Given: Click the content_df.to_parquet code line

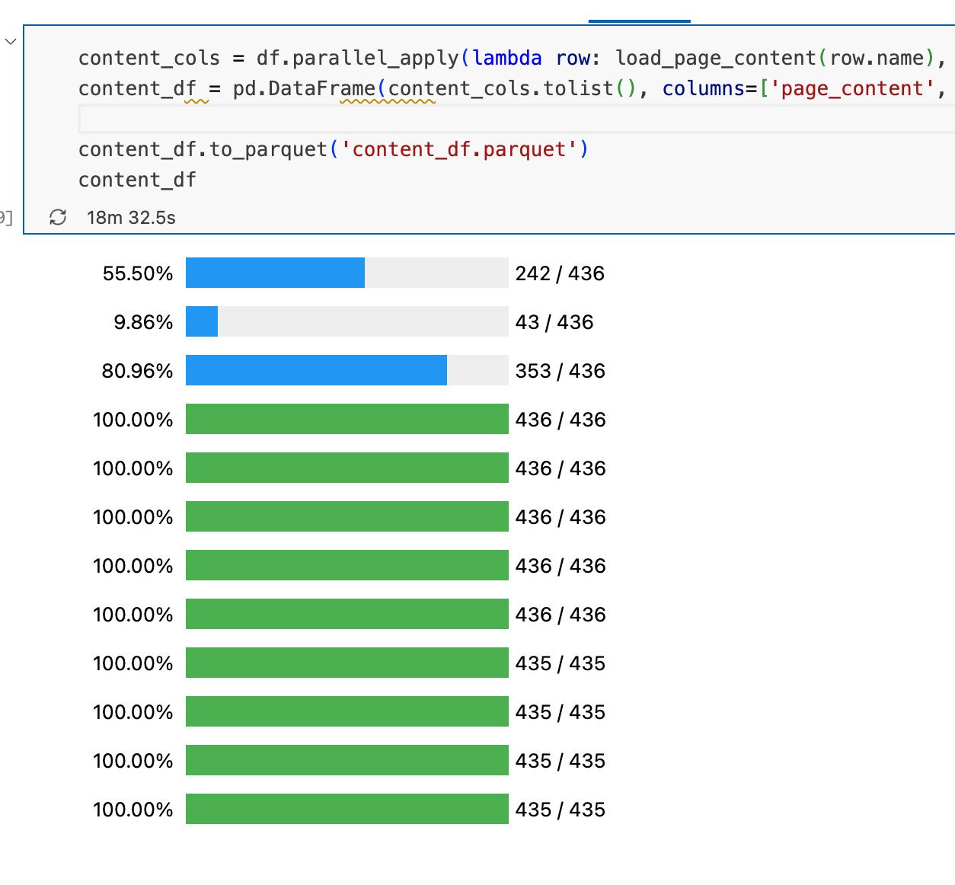Looking at the screenshot, I should (x=334, y=149).
